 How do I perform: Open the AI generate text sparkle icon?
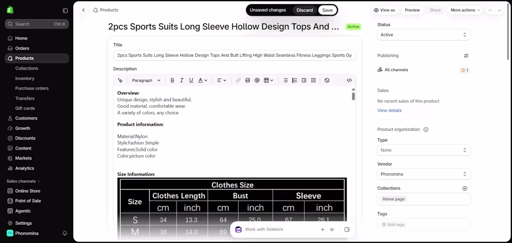tap(120, 81)
